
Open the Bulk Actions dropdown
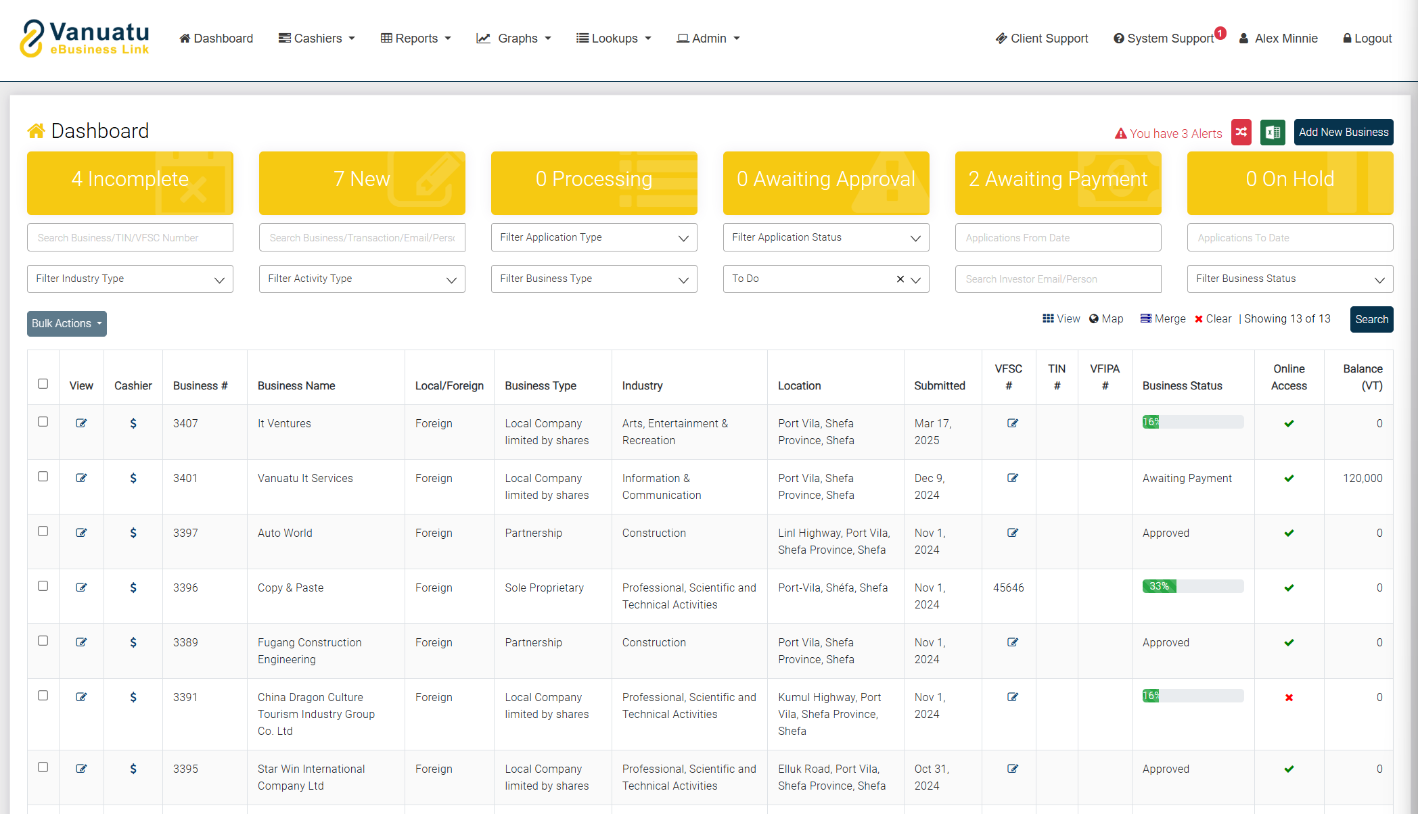(x=66, y=323)
